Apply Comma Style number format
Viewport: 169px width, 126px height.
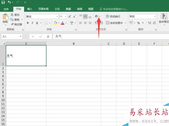143,23
